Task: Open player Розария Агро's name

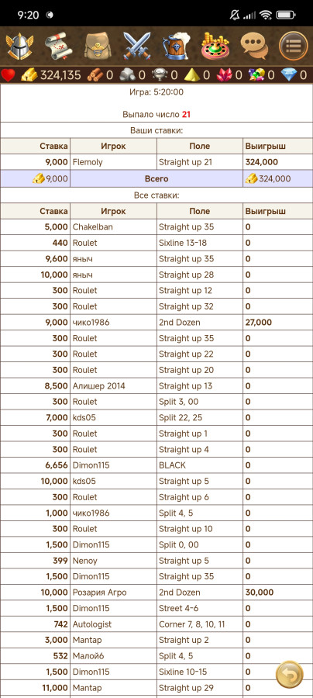Action: 100,593
